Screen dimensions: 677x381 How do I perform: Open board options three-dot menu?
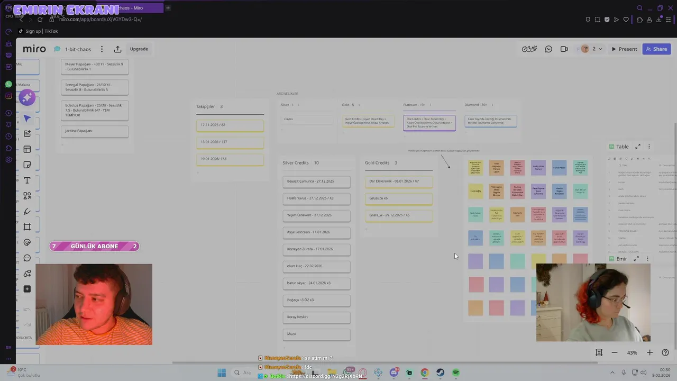tap(102, 49)
